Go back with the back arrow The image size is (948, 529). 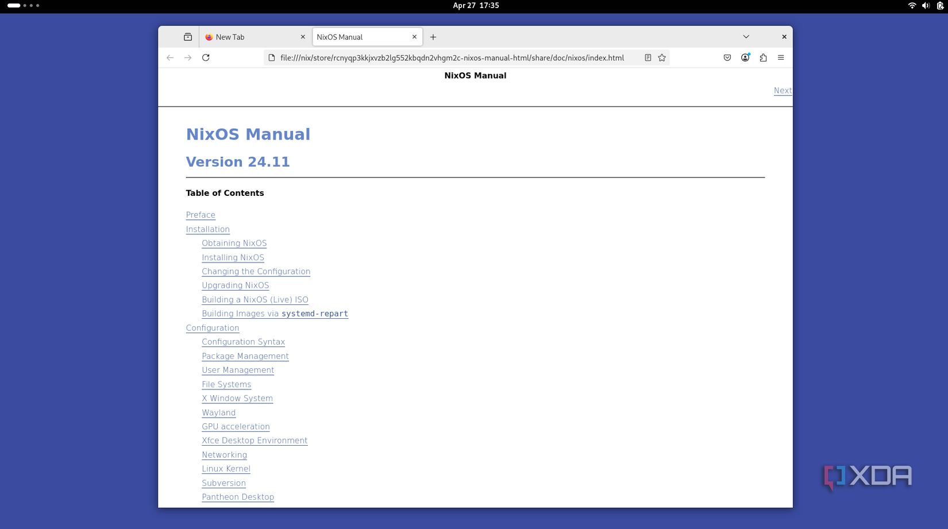(x=170, y=57)
